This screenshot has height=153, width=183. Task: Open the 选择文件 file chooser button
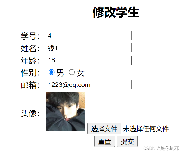[x=104, y=129]
